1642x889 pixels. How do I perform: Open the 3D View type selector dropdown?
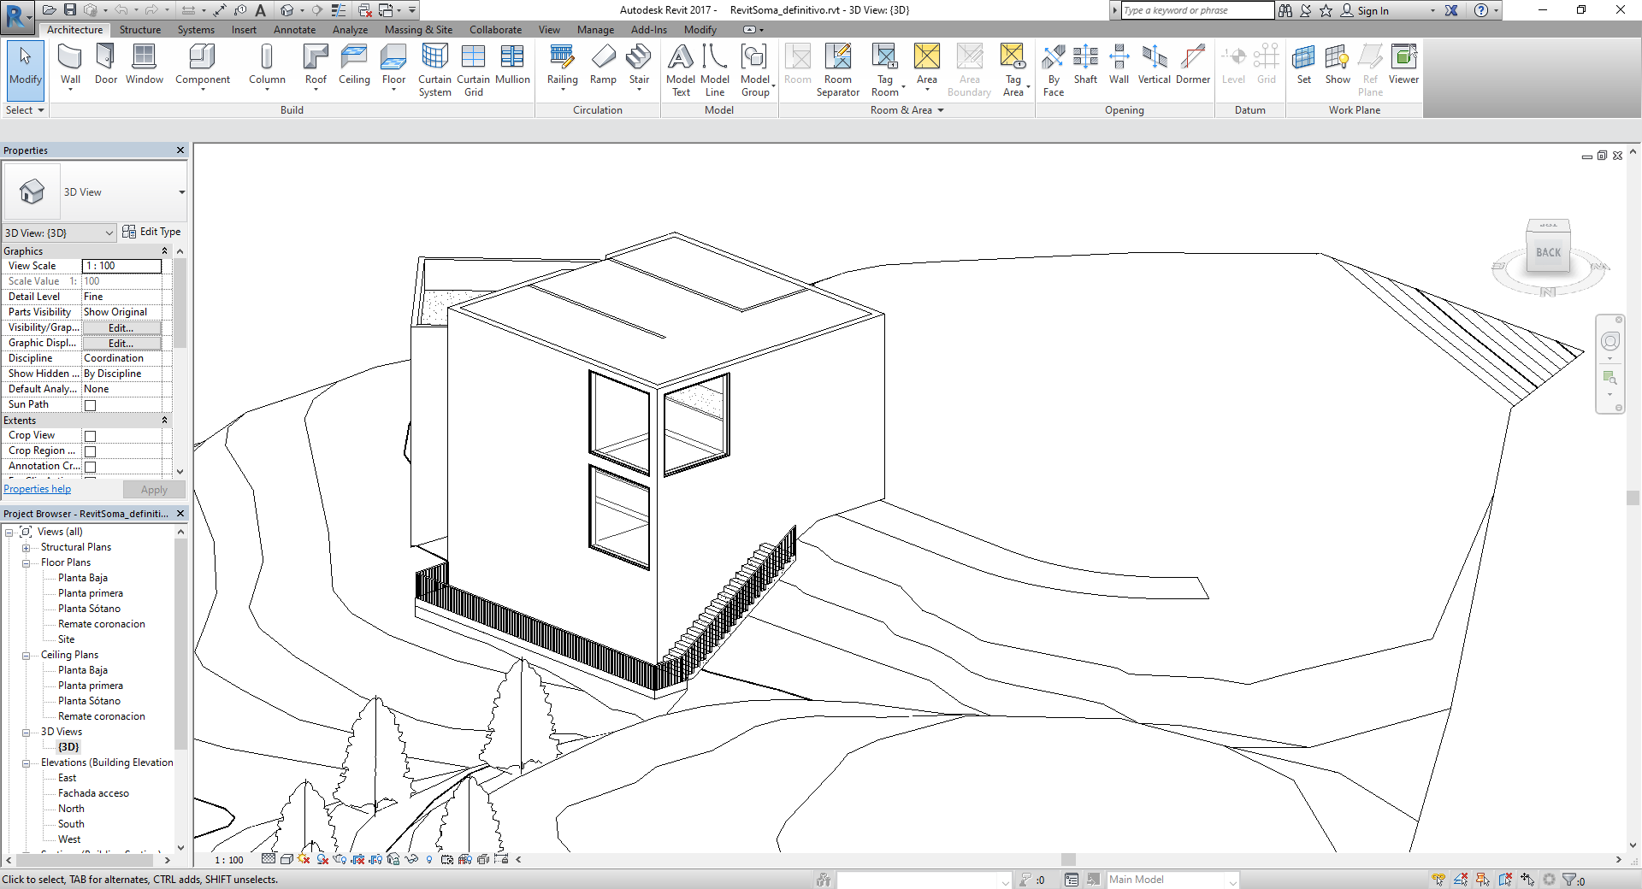pos(181,192)
